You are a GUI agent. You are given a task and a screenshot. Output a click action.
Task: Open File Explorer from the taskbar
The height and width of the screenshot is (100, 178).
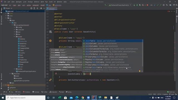click(x=106, y=97)
